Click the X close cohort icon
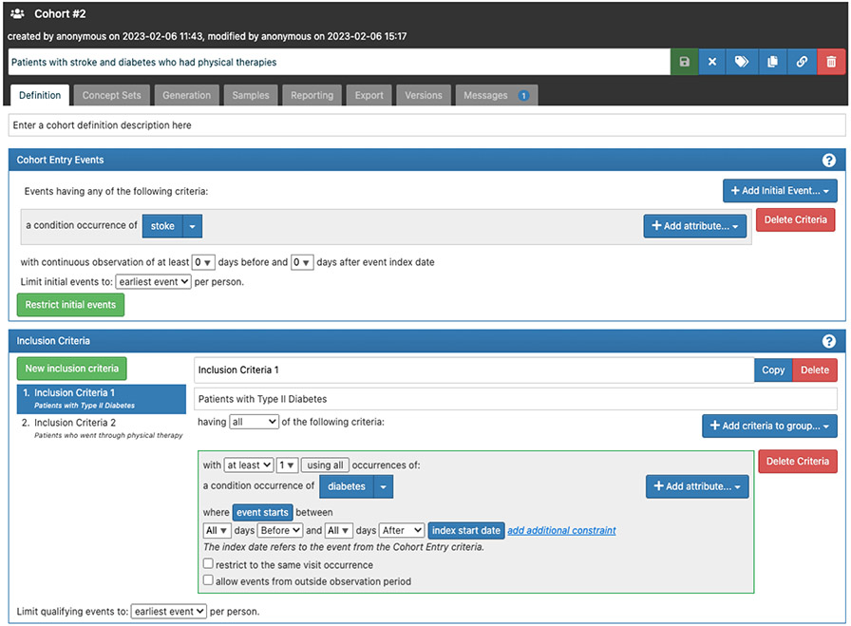 [712, 62]
